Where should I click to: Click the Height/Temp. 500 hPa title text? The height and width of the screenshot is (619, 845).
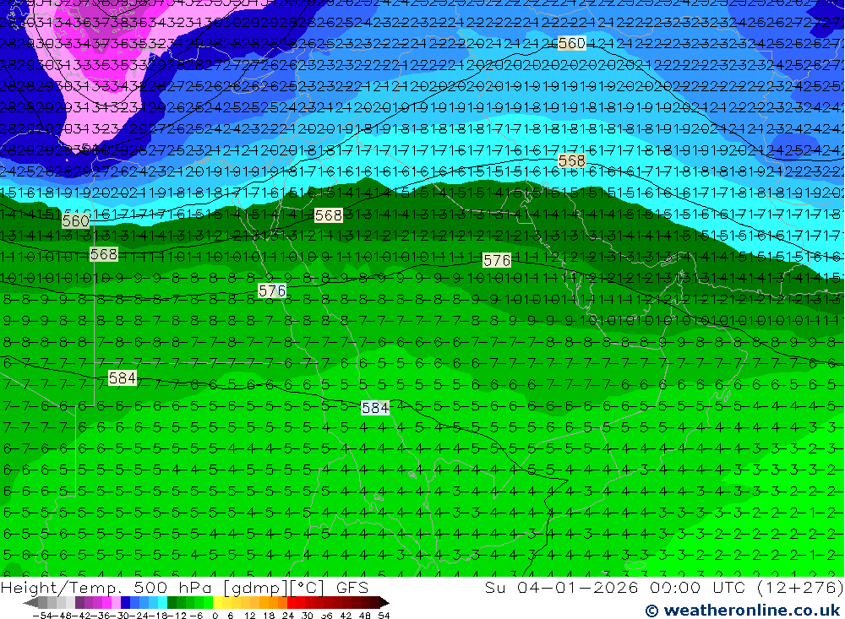click(106, 588)
